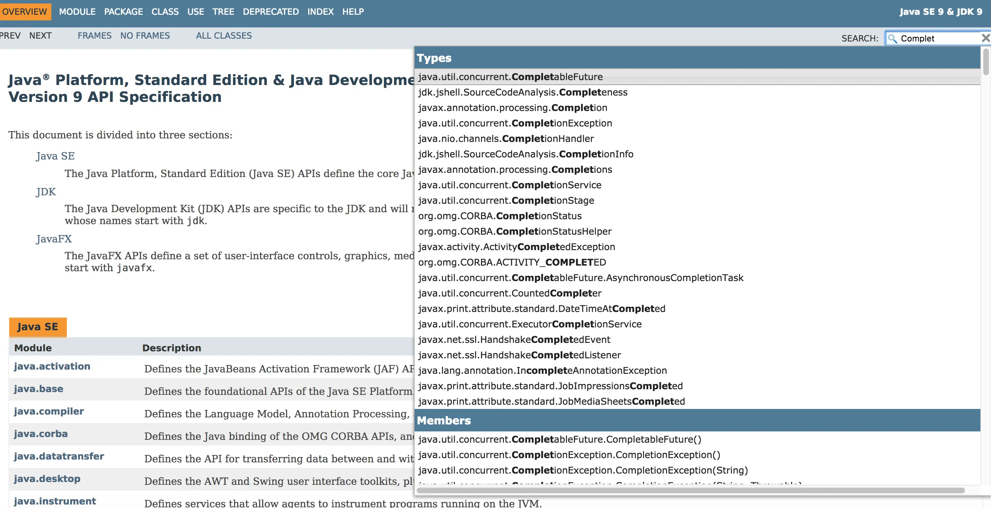Screen dimensions: 991x508
Task: Click the search magnifier icon
Action: pos(892,38)
